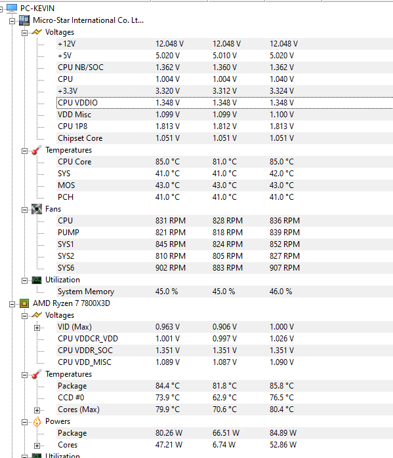The width and height of the screenshot is (393, 458).
Task: Select the PCH temperature row
Action: click(224, 197)
